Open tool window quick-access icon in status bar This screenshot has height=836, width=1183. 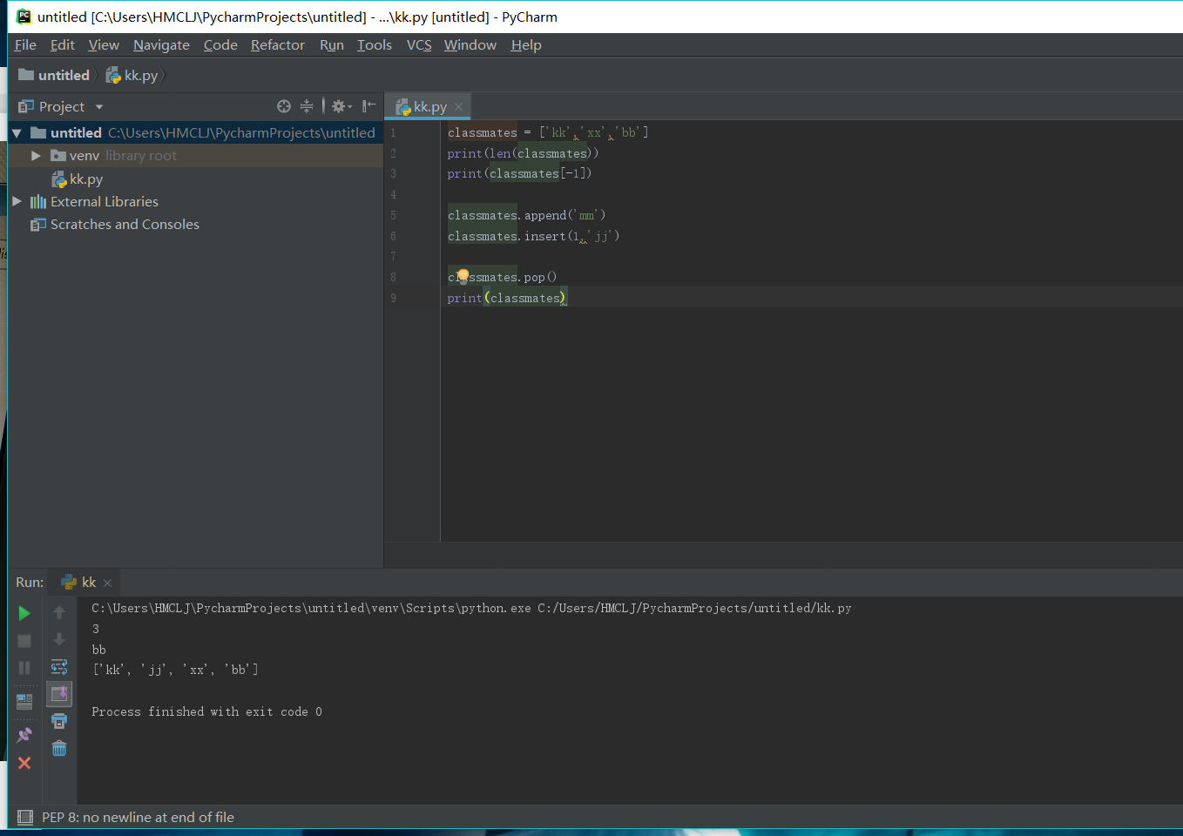pyautogui.click(x=25, y=817)
